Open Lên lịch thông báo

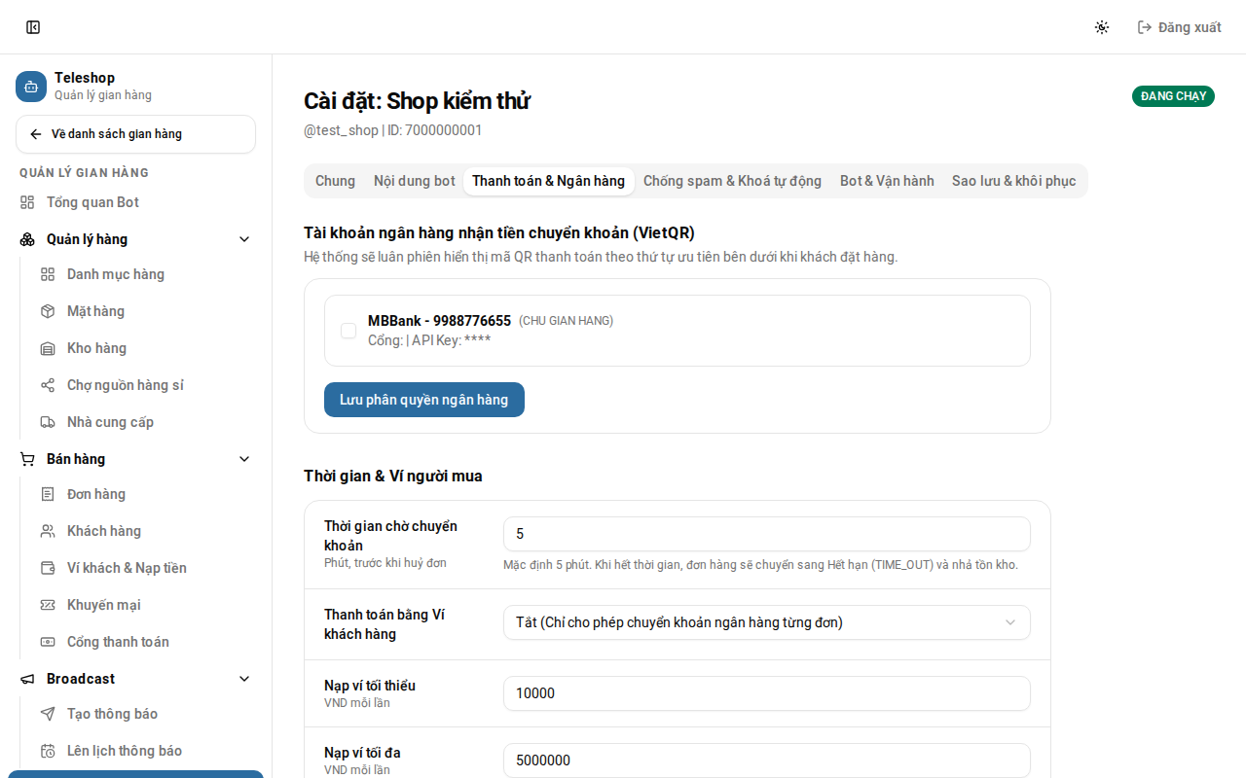coord(145,751)
